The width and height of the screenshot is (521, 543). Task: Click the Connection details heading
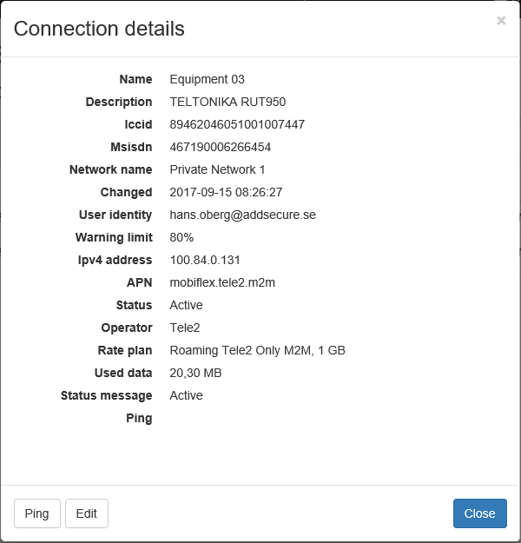pos(99,29)
